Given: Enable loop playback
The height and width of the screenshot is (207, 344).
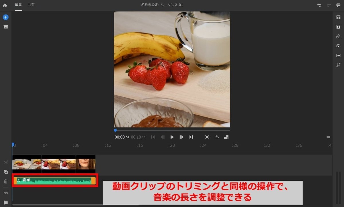Looking at the screenshot, I should tap(217, 137).
